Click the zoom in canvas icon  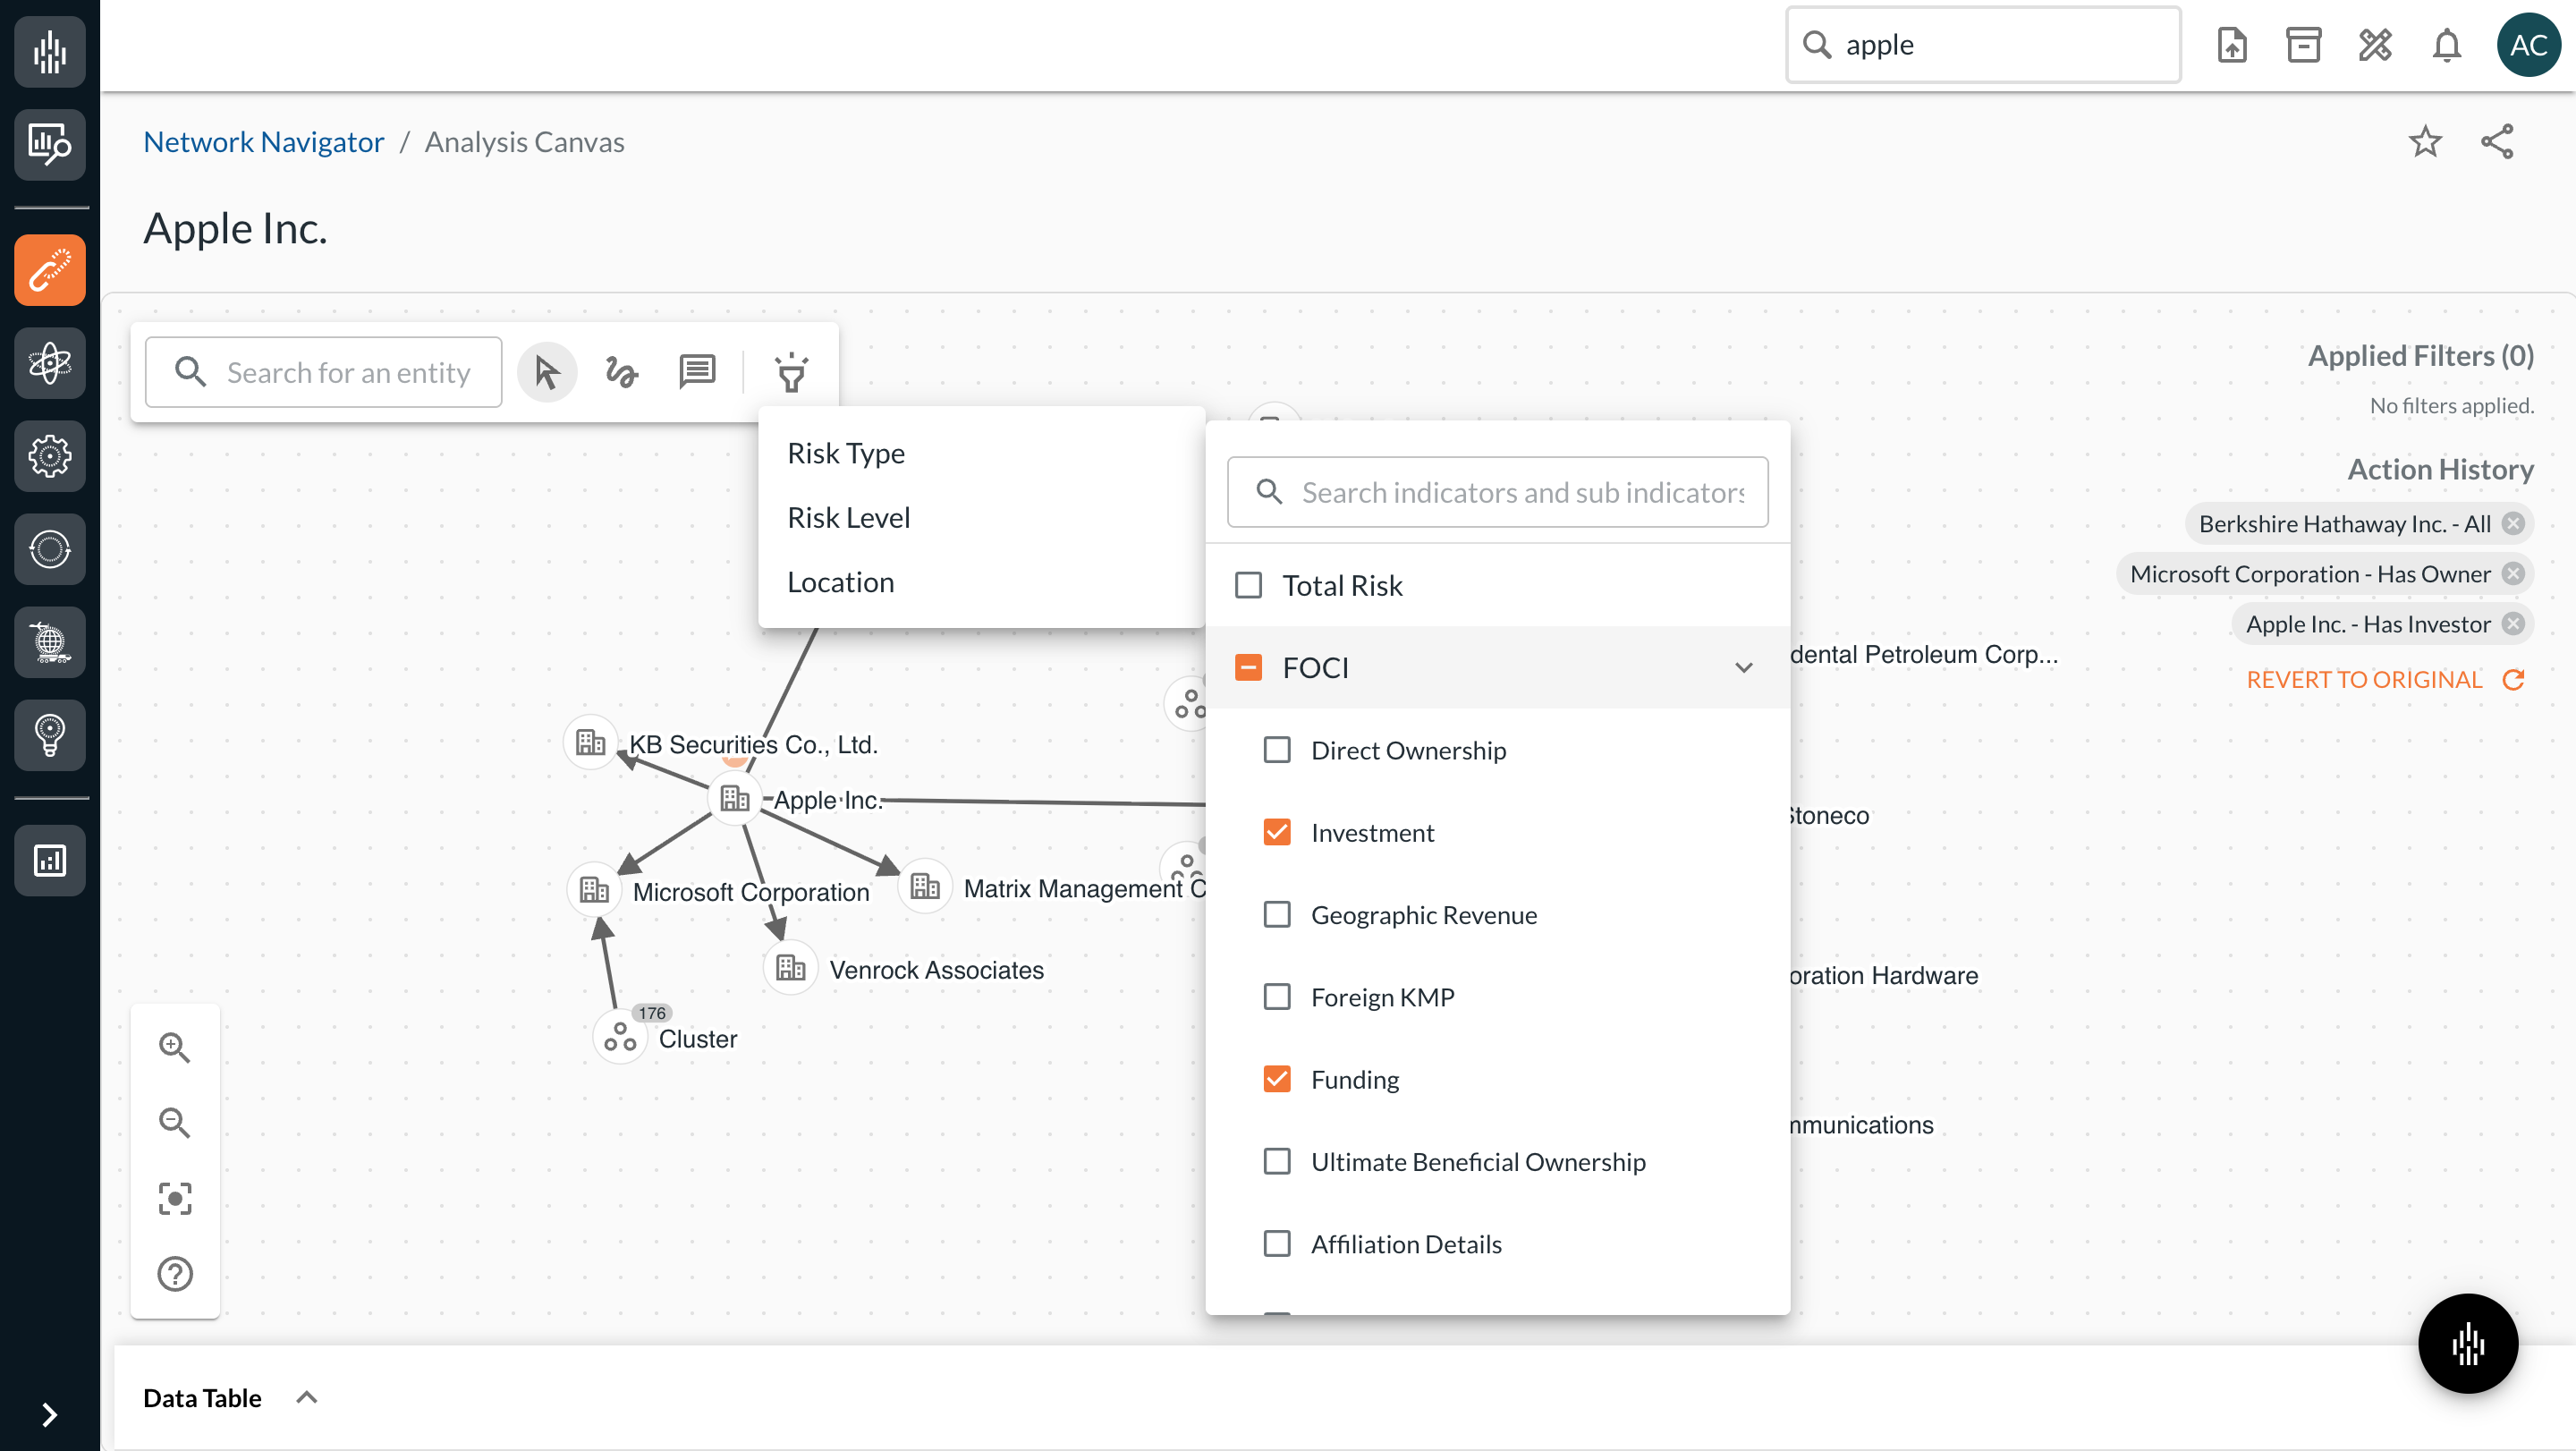(x=175, y=1047)
